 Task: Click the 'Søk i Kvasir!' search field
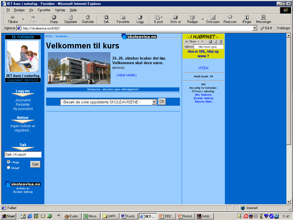23,155
